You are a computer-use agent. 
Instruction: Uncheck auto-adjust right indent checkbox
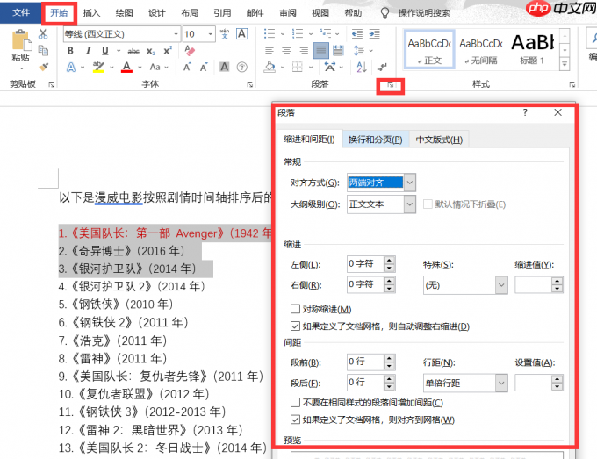(295, 326)
